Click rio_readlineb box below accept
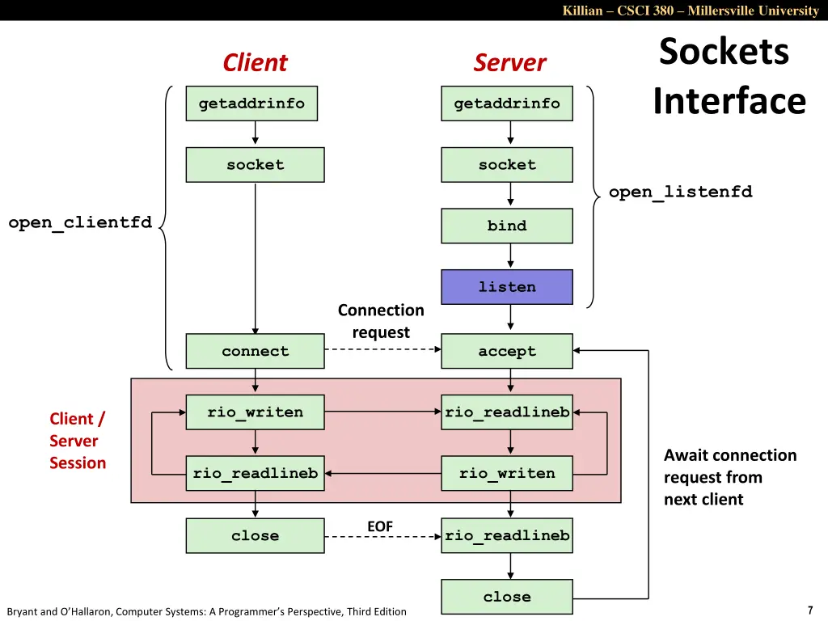Viewport: 828px width, 621px height. (x=507, y=412)
